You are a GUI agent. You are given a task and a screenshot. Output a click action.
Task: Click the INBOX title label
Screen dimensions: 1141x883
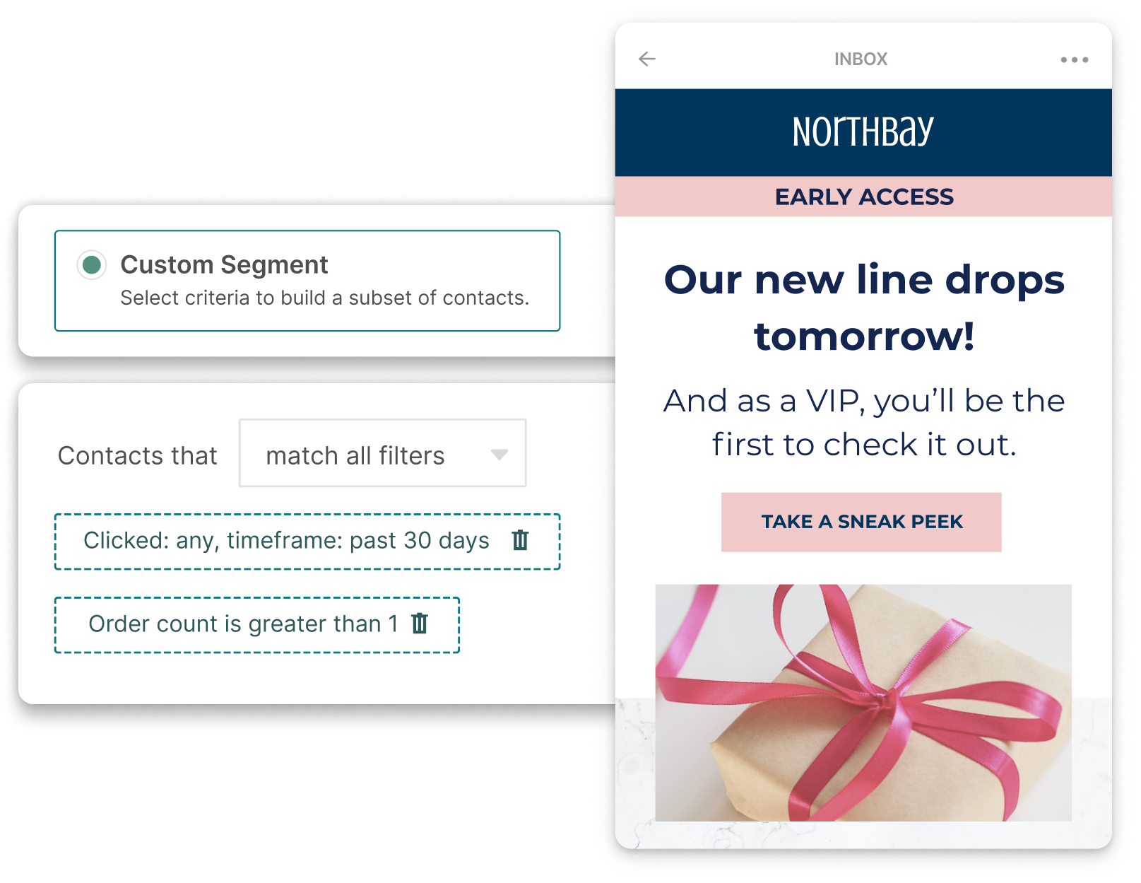click(861, 59)
